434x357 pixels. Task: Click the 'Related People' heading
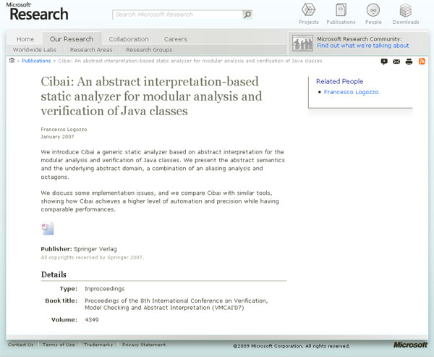340,81
